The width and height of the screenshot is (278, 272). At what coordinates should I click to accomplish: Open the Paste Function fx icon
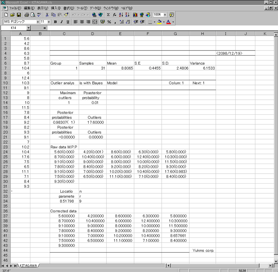tap(115, 15)
